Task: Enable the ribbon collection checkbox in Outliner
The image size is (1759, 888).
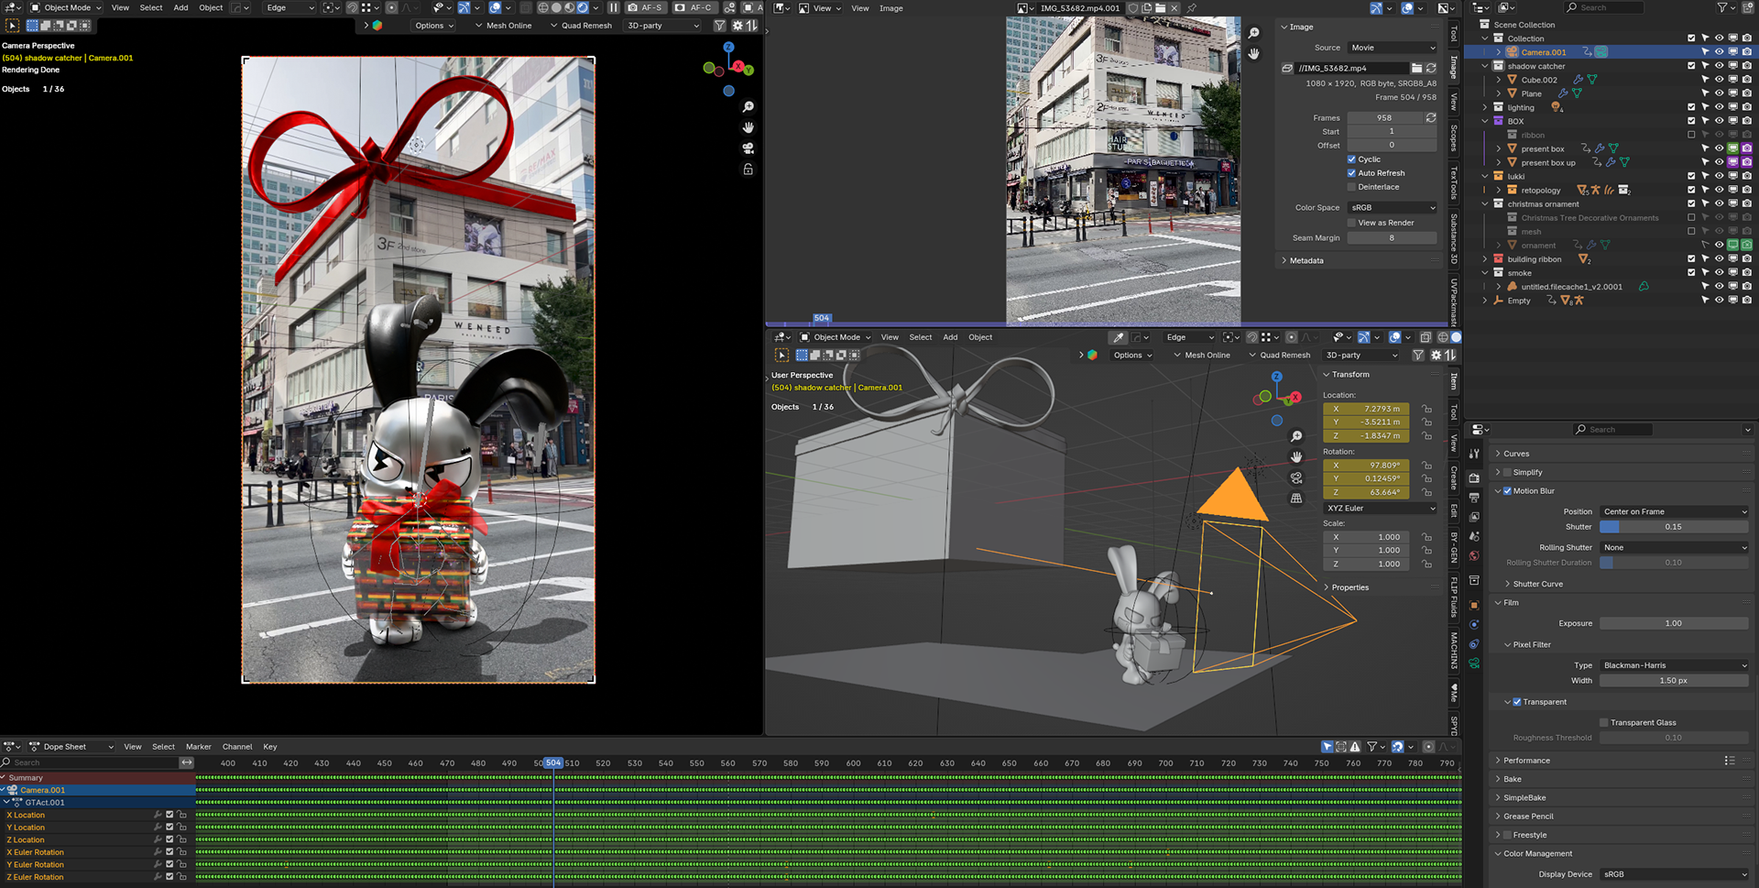Action: click(1691, 135)
